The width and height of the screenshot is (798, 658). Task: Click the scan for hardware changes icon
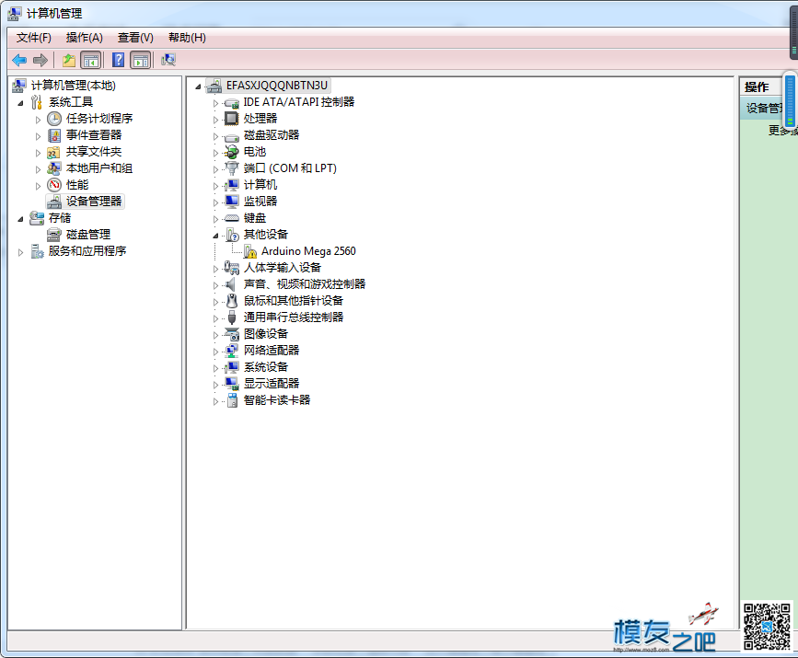(168, 60)
